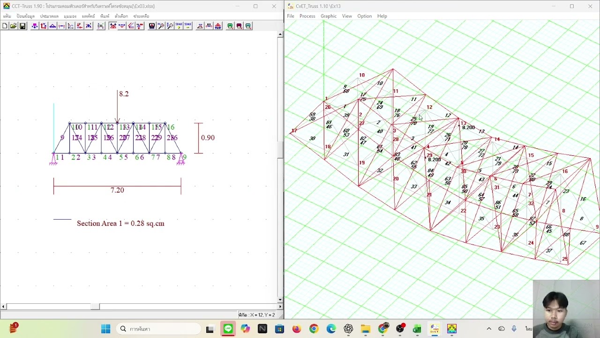Open the Process menu in CvET_Truss

[307, 16]
